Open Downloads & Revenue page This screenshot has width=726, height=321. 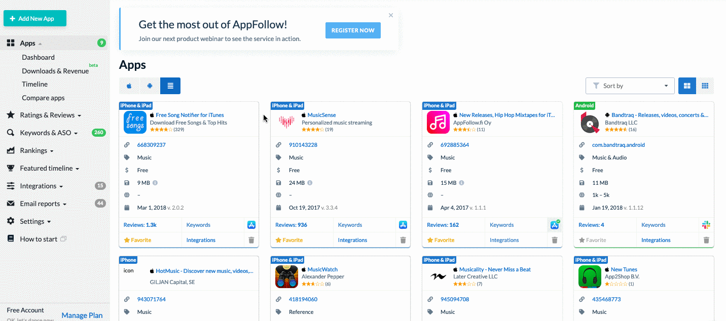point(55,71)
